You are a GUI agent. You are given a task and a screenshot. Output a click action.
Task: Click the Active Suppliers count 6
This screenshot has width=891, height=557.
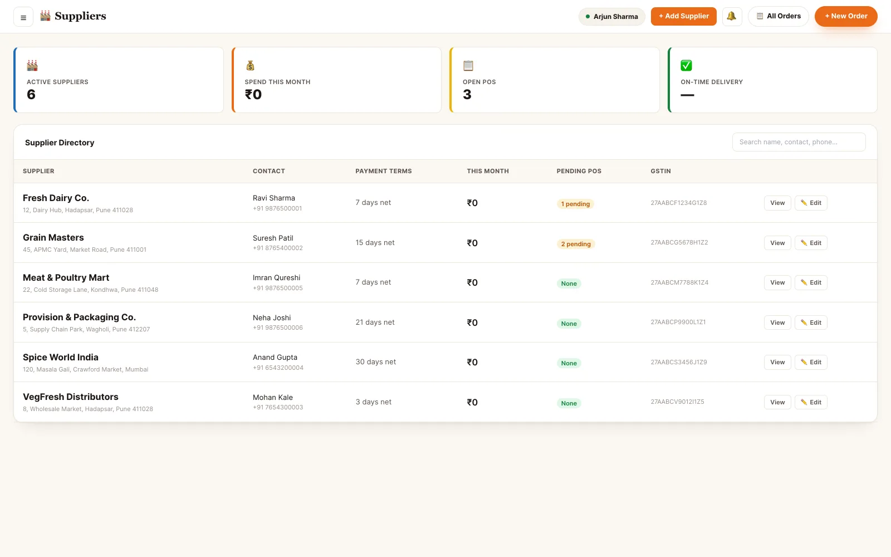pyautogui.click(x=31, y=95)
